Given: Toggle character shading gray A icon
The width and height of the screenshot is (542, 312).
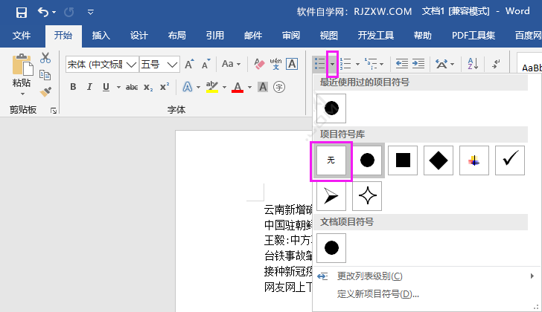Looking at the screenshot, I should tap(263, 87).
